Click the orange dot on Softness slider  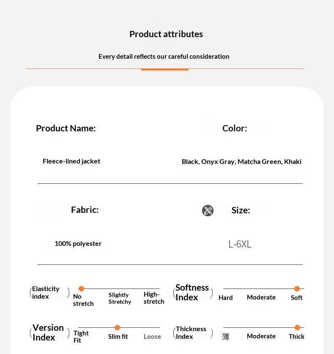click(x=297, y=289)
